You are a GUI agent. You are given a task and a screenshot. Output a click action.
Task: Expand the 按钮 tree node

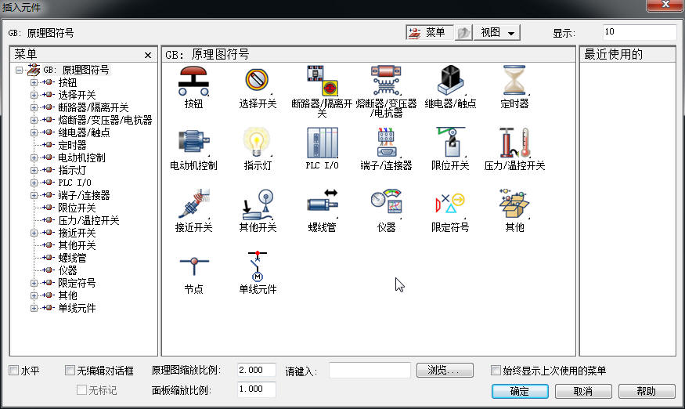34,82
